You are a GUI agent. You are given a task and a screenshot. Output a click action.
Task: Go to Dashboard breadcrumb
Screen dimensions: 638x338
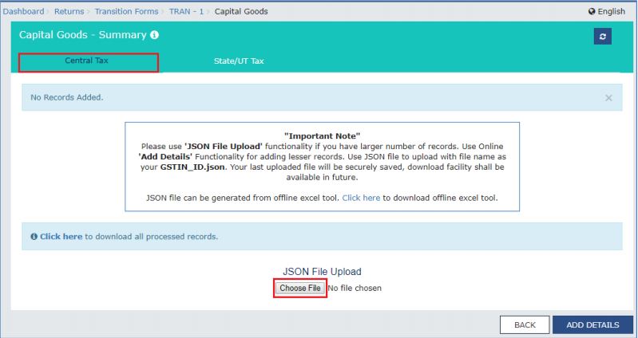(23, 11)
